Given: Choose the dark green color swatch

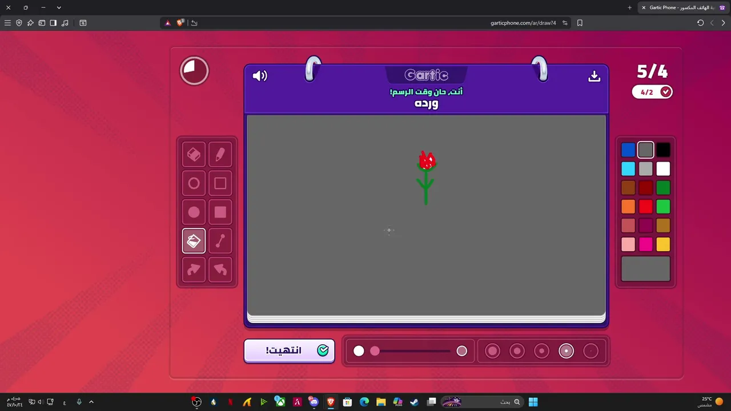Looking at the screenshot, I should click(663, 188).
